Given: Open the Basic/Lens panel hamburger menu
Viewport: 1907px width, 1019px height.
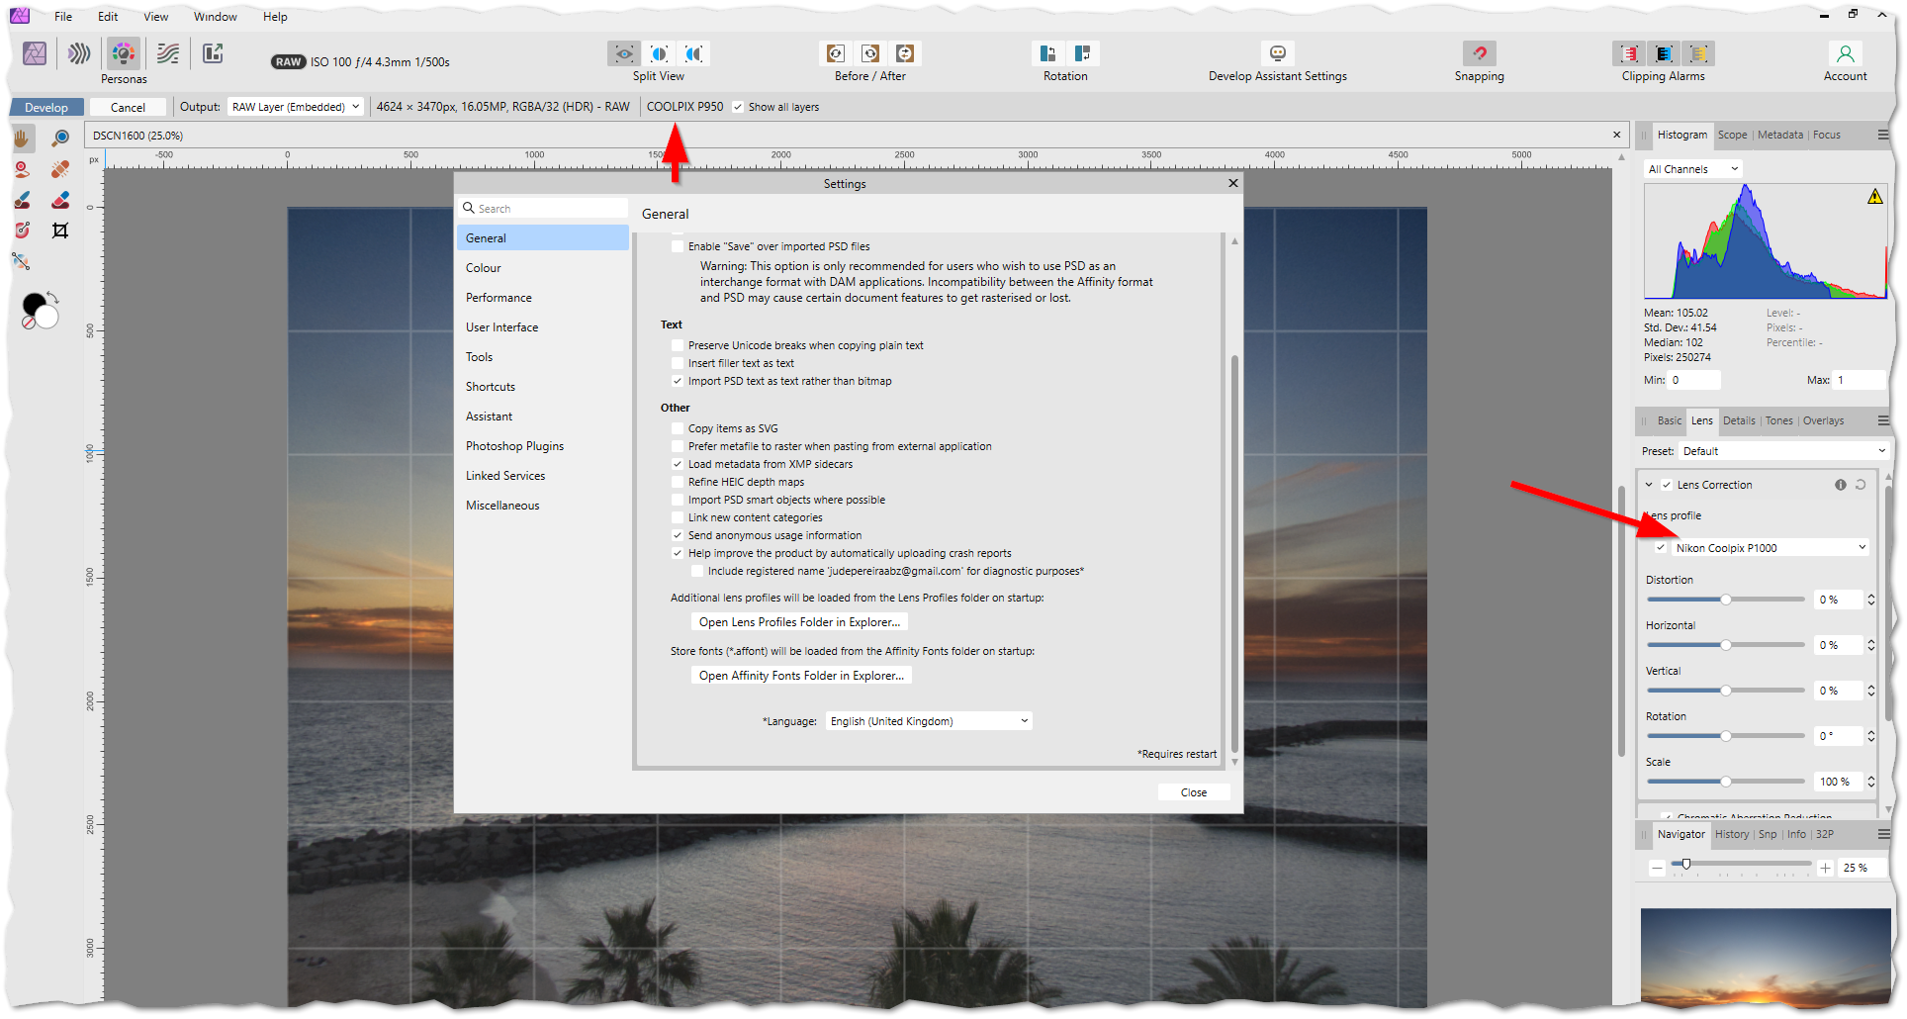Looking at the screenshot, I should (x=1883, y=420).
